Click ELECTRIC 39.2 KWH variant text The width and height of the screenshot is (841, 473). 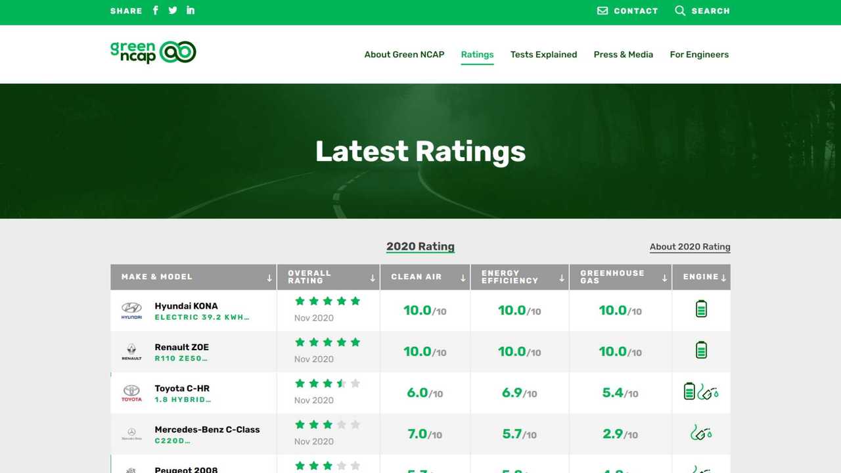click(202, 317)
